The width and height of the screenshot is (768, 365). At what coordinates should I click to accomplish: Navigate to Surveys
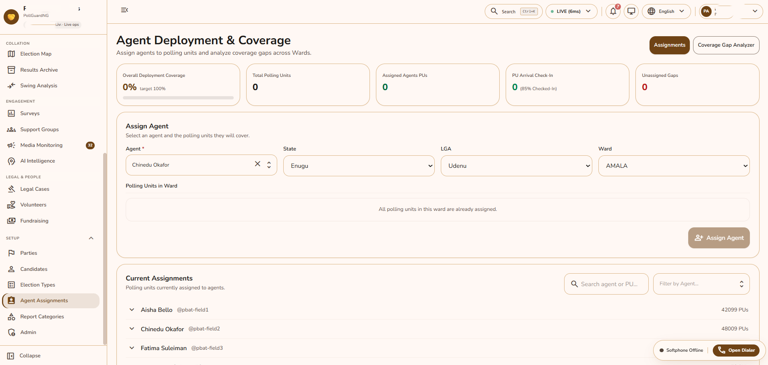pyautogui.click(x=51, y=113)
